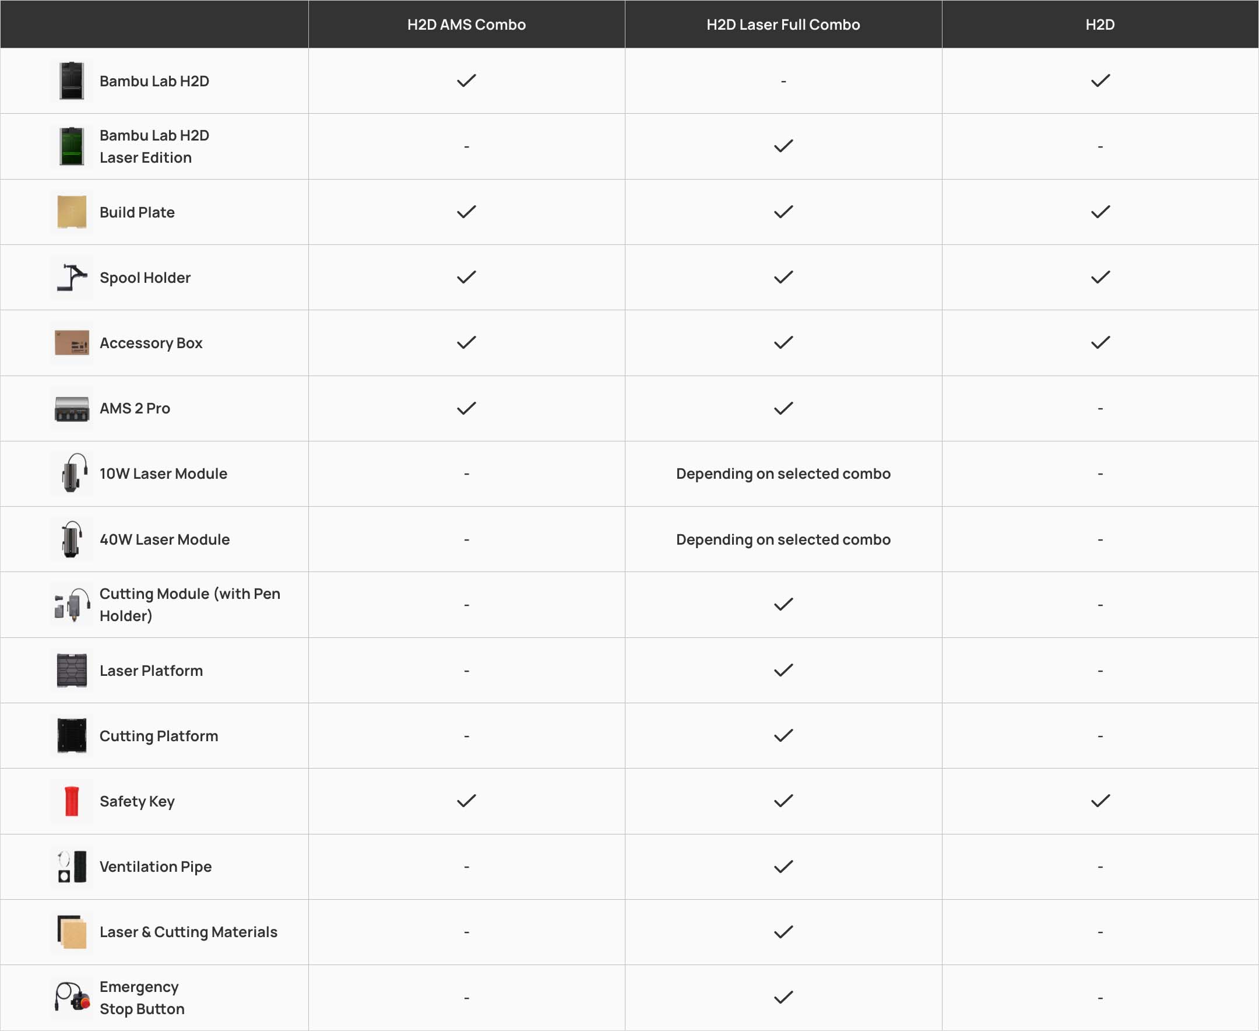Click the H2D column header
1259x1031 pixels.
point(1100,24)
